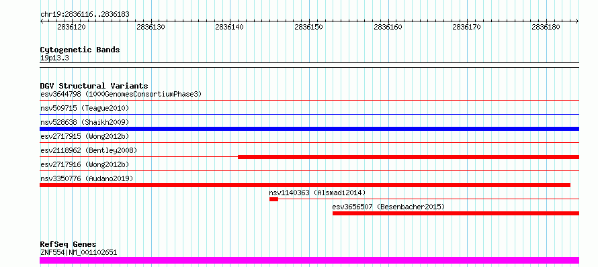Select the nsv509715 Teague2010 variant label
Viewport: 598px width, 267px height.
click(85, 108)
